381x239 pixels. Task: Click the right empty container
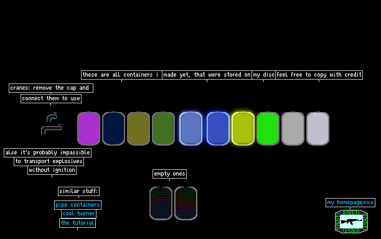[x=186, y=204]
